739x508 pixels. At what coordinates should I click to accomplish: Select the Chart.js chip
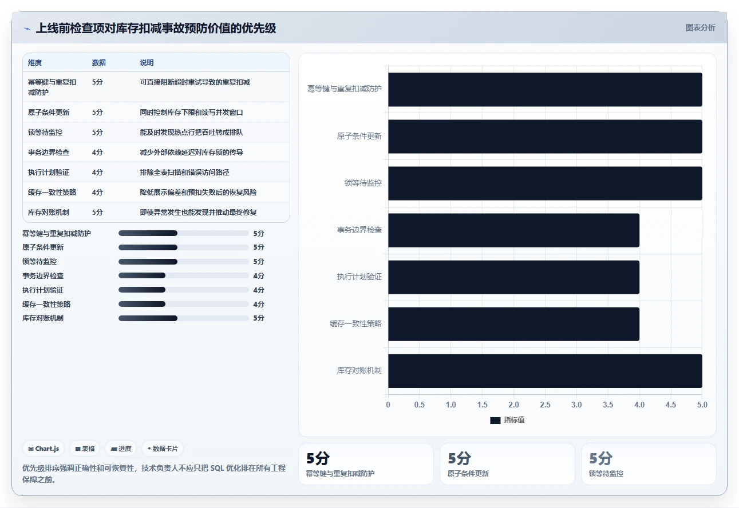coord(44,449)
